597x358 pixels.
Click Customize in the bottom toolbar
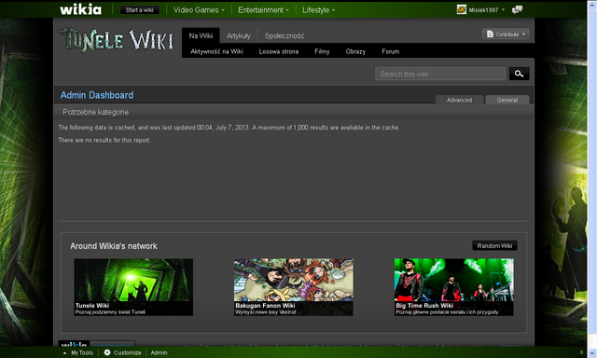click(x=127, y=352)
